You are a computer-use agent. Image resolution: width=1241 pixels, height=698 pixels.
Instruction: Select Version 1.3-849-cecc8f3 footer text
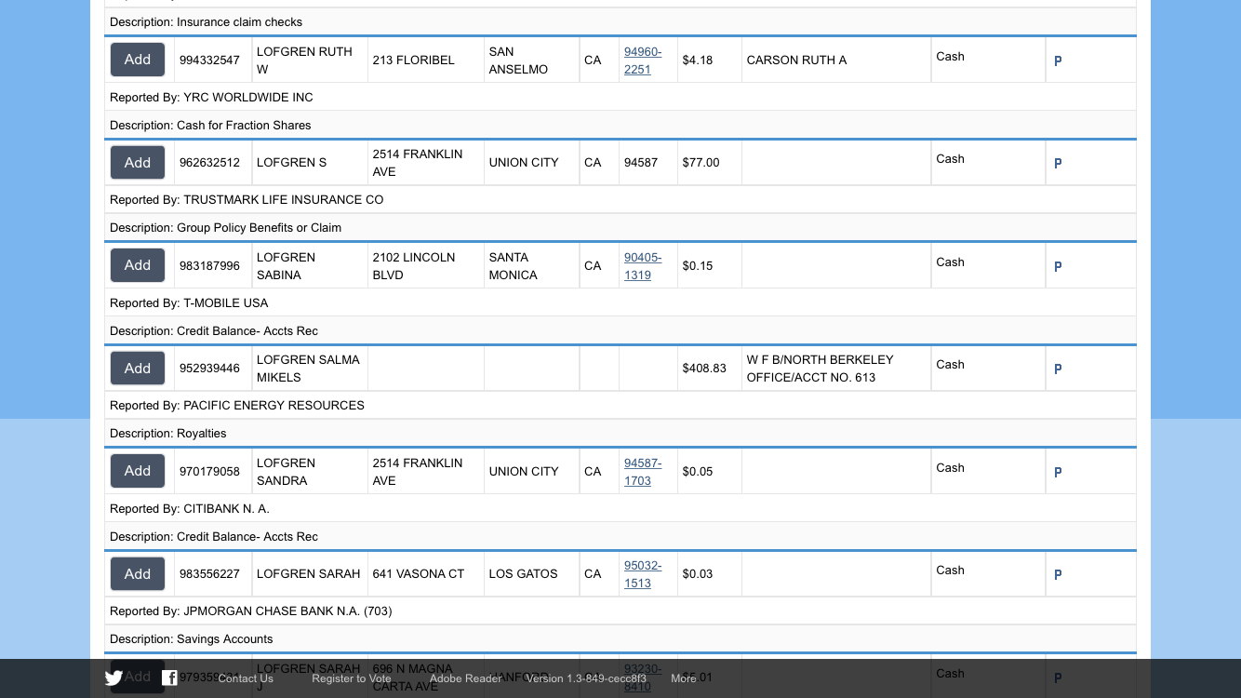pyautogui.click(x=586, y=678)
